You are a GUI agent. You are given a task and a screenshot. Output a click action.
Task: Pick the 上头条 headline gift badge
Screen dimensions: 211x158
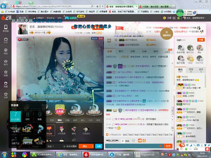(60, 110)
